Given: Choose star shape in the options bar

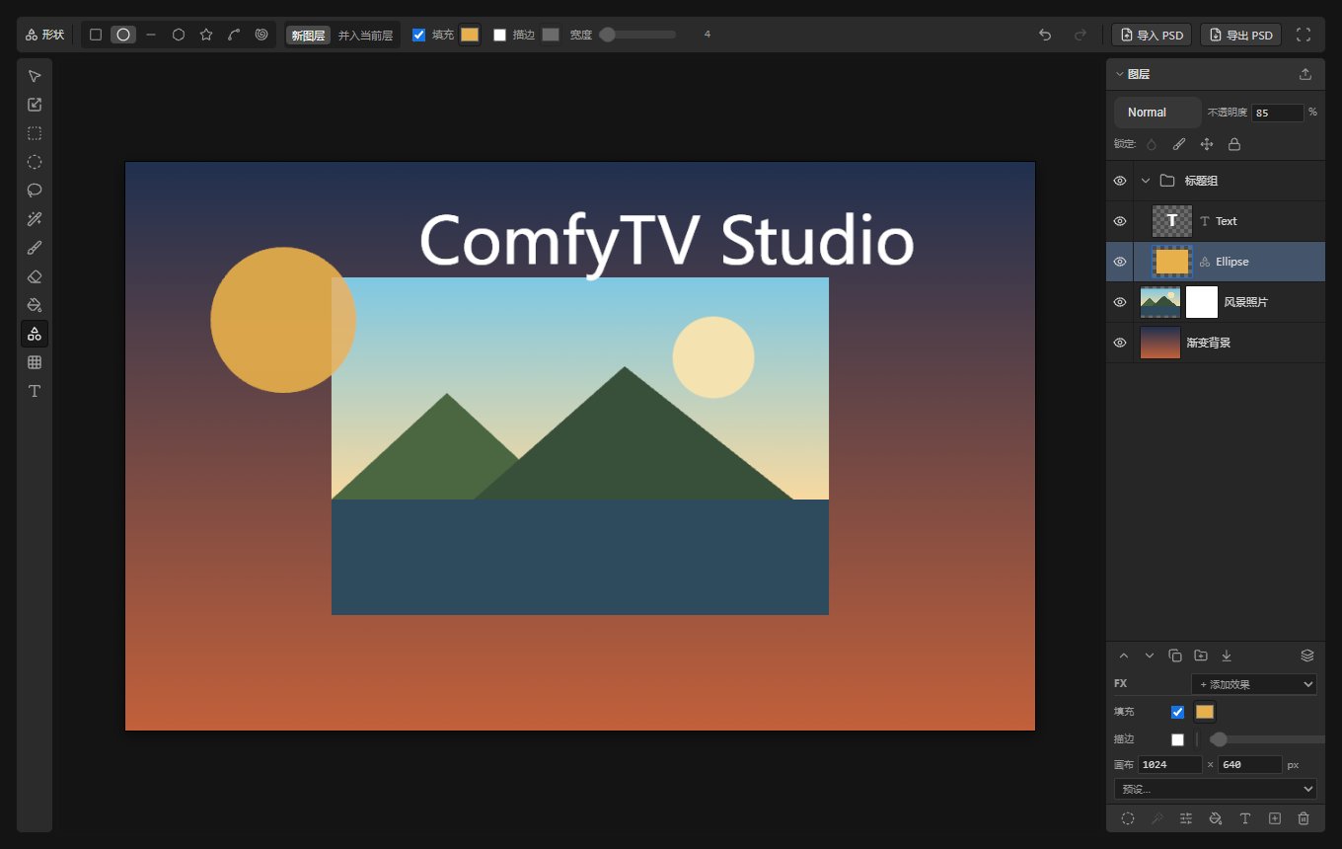Looking at the screenshot, I should pos(206,35).
